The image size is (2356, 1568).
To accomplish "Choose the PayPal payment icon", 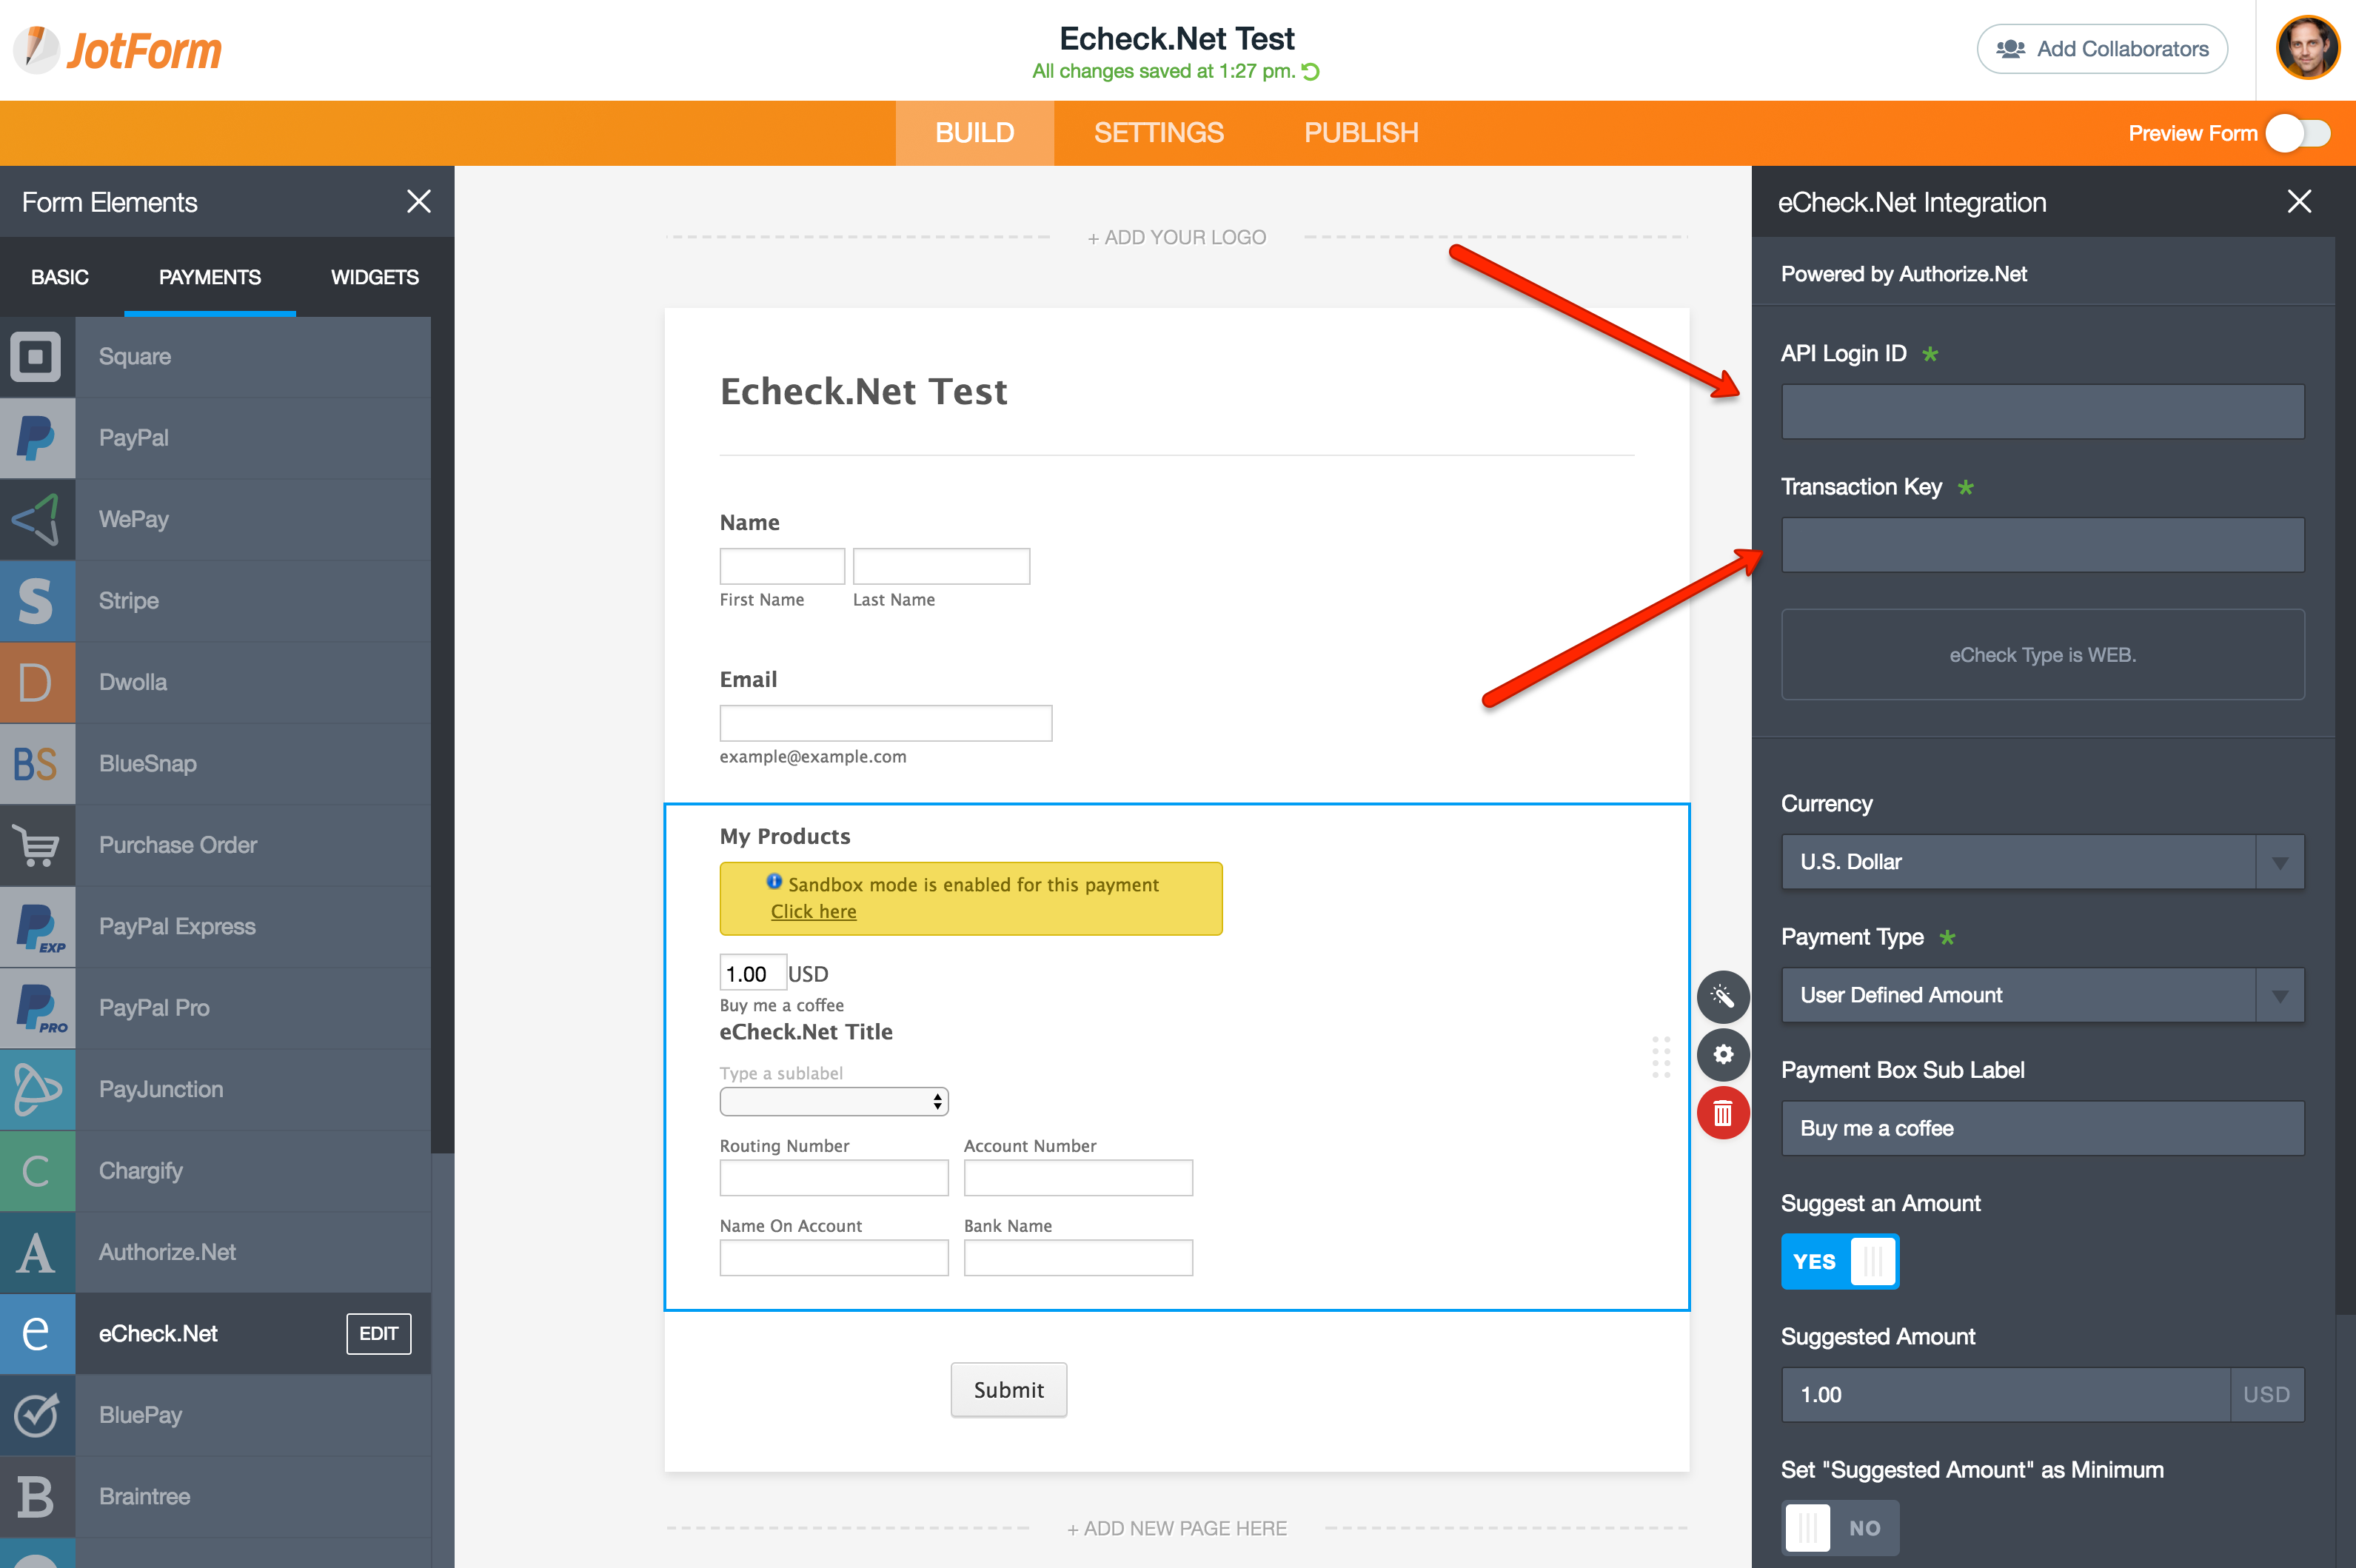I will point(37,438).
